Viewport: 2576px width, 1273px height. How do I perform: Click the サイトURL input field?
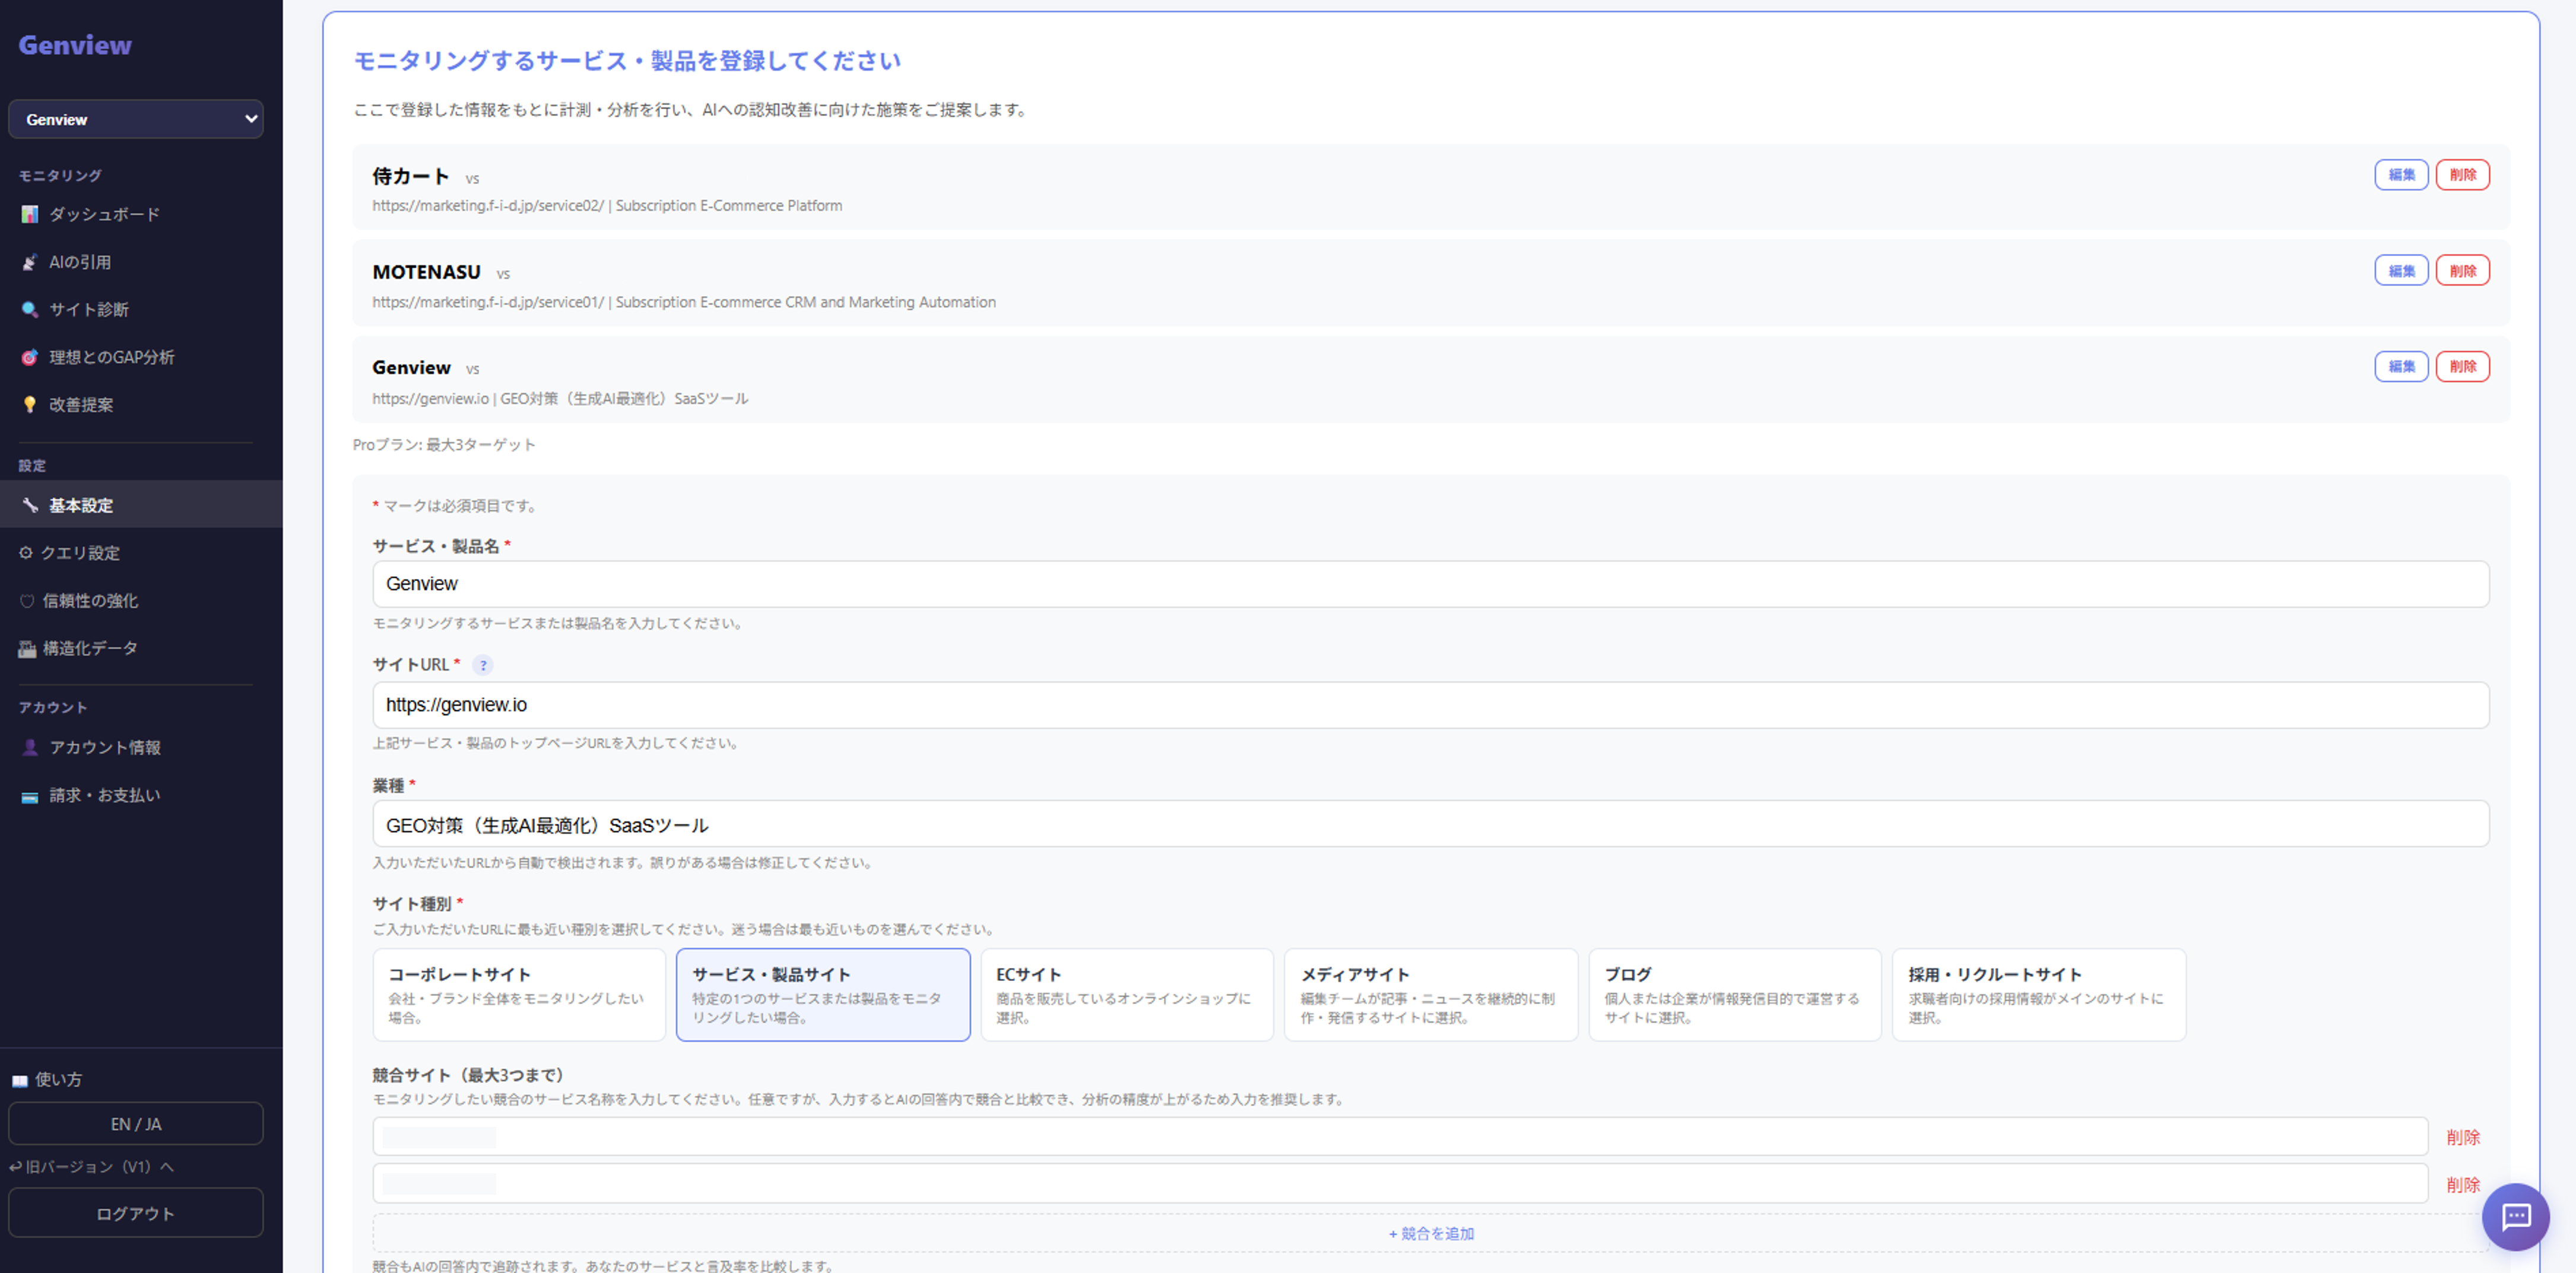[1431, 705]
